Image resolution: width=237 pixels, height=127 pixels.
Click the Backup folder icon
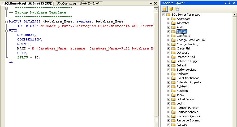pyautogui.click(x=174, y=31)
